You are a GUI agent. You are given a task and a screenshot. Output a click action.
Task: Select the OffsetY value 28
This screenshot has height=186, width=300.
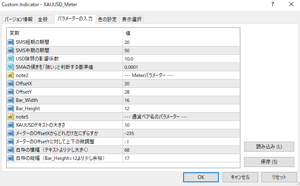(181, 92)
